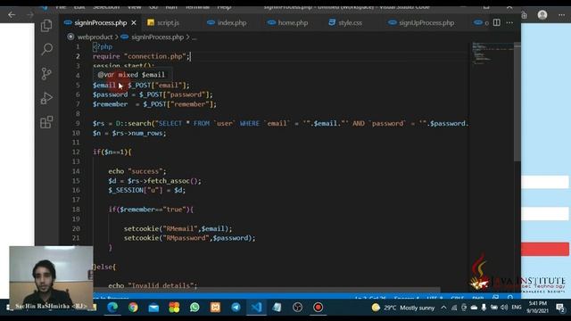Click the red record icon in taskbar
The height and width of the screenshot is (321, 571).
(318, 308)
